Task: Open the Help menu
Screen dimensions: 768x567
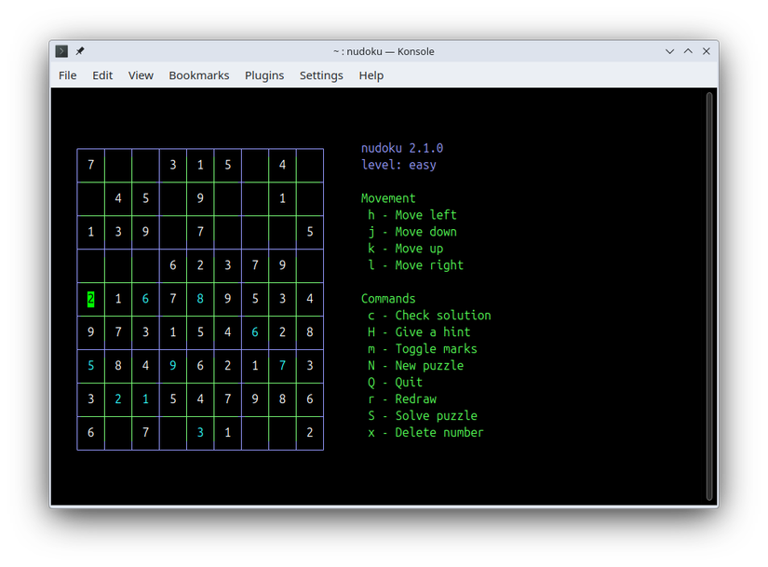Action: (x=371, y=75)
